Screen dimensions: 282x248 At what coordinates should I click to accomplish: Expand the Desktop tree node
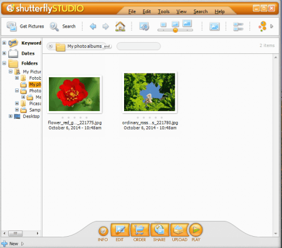point(11,116)
